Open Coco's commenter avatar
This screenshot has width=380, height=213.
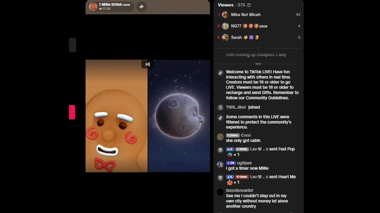[x=220, y=137]
